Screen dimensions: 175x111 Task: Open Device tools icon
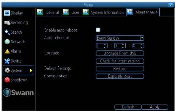[x=7, y=61]
